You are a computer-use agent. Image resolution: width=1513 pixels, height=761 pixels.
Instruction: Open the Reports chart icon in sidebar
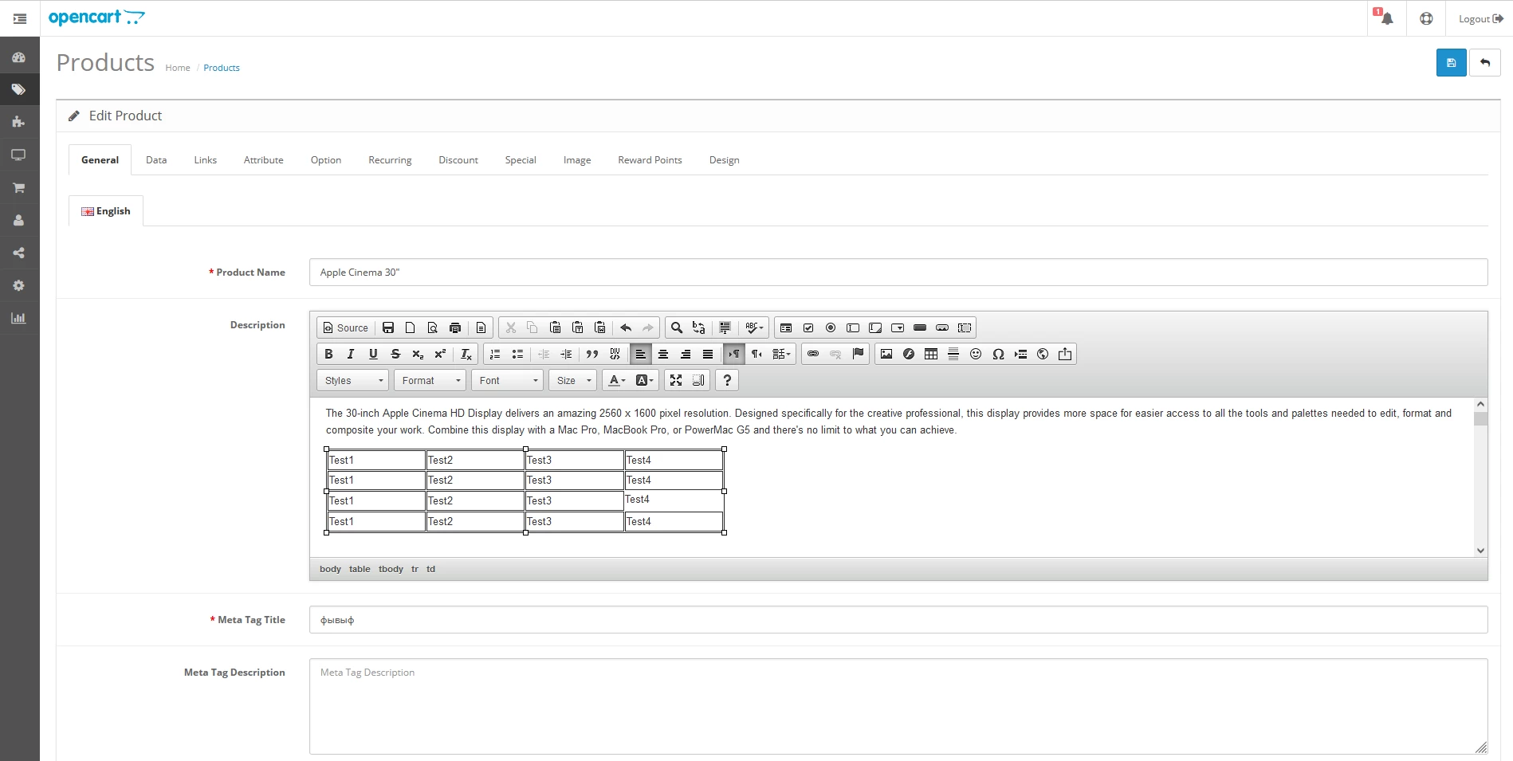(x=18, y=318)
